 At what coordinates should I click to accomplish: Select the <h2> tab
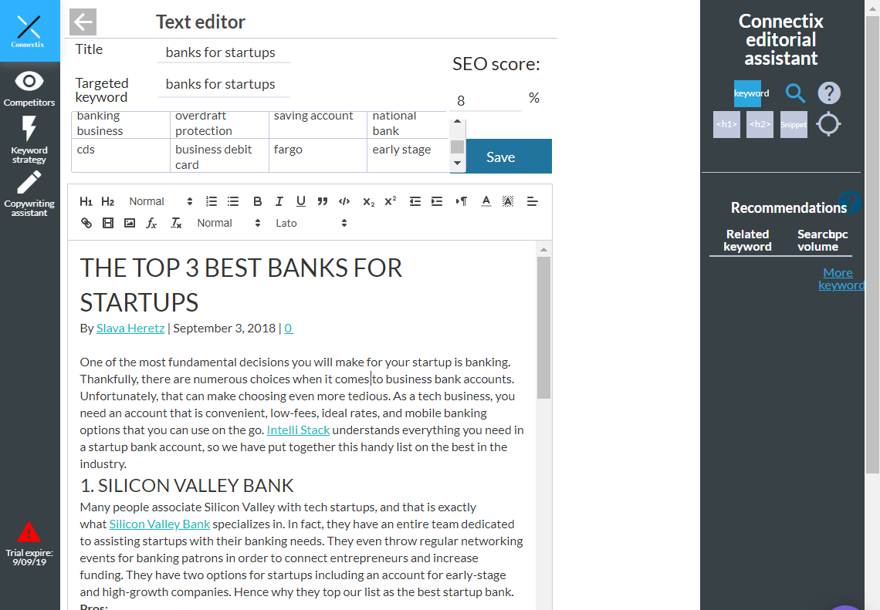(760, 124)
